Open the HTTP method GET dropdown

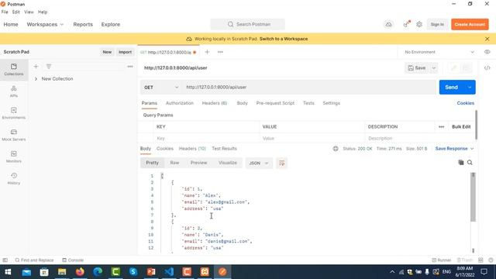[x=161, y=88]
